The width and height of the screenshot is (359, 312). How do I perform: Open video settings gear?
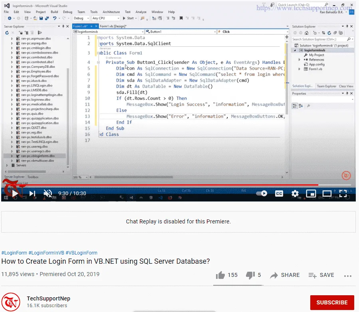(x=295, y=194)
